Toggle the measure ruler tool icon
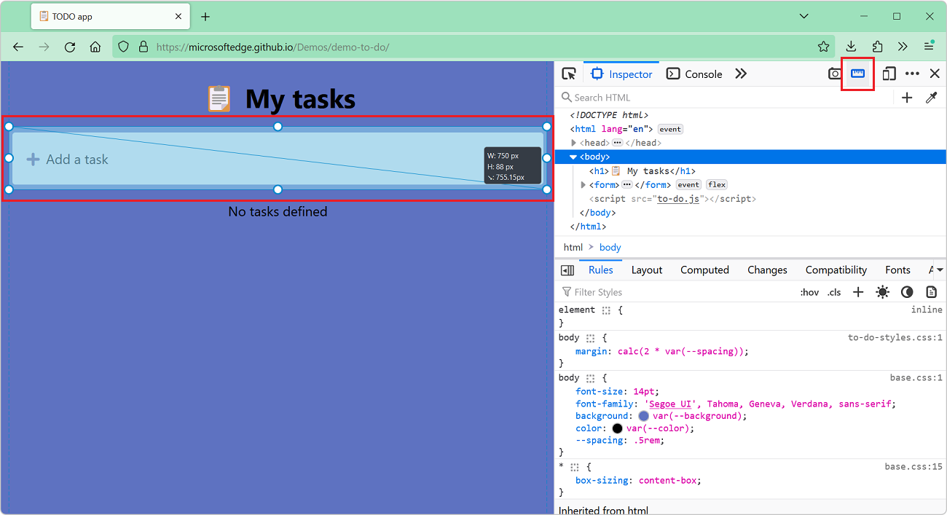This screenshot has height=515, width=947. point(857,74)
